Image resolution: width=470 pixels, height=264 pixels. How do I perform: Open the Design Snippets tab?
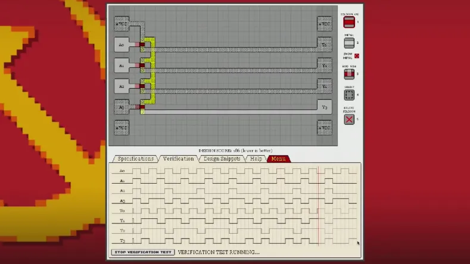click(x=222, y=159)
